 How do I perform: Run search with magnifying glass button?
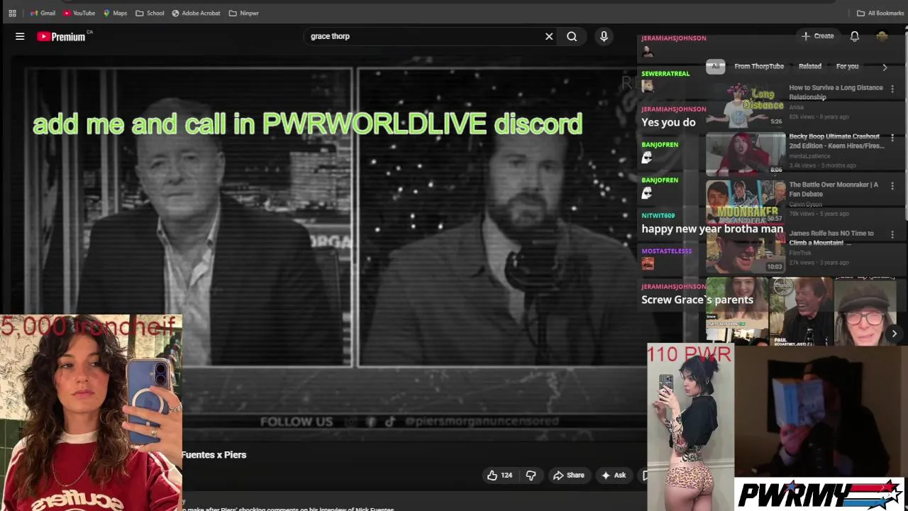[x=572, y=36]
